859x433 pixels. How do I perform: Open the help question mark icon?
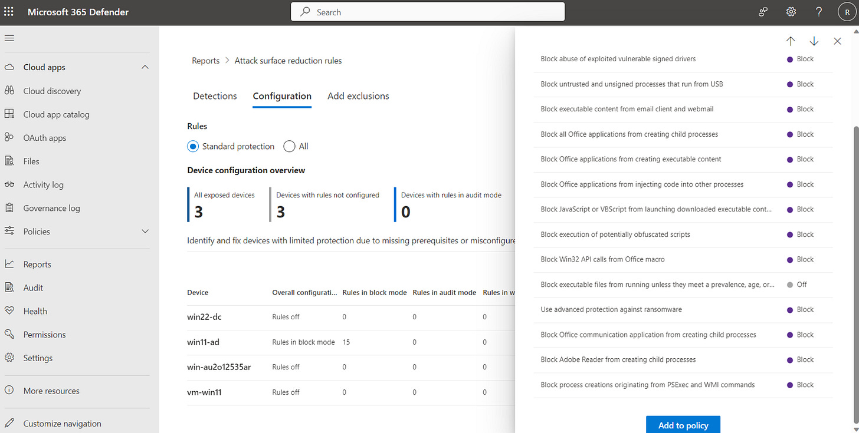(x=819, y=12)
